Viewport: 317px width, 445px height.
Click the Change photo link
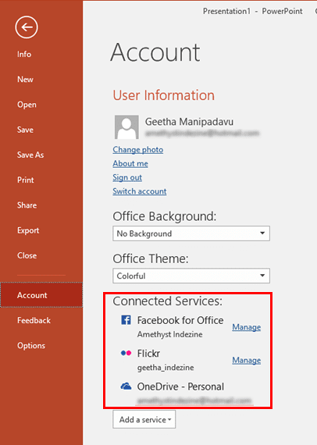pos(138,150)
